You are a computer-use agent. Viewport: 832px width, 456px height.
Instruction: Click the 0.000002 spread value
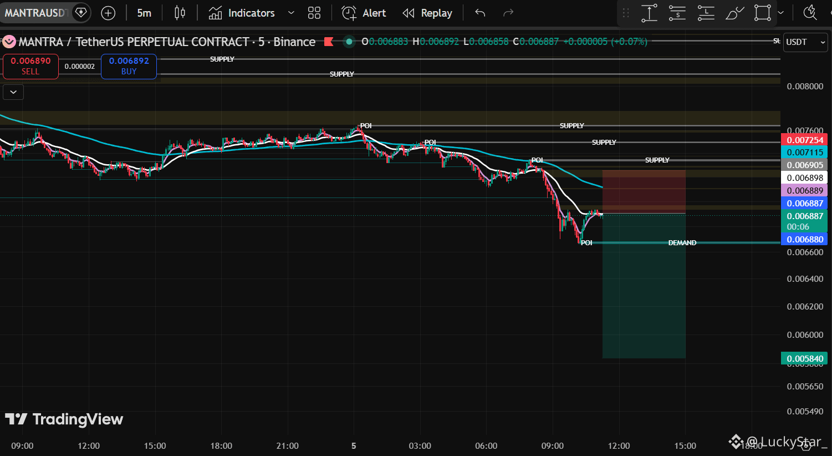pyautogui.click(x=80, y=67)
